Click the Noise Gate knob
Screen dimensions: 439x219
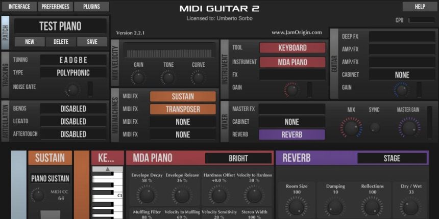[73, 90]
